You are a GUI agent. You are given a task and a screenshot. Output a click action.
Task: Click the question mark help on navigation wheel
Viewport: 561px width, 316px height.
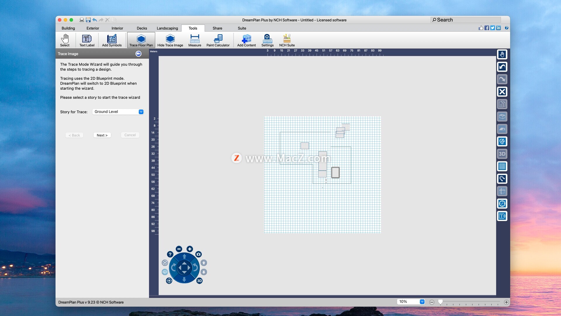[170, 255]
